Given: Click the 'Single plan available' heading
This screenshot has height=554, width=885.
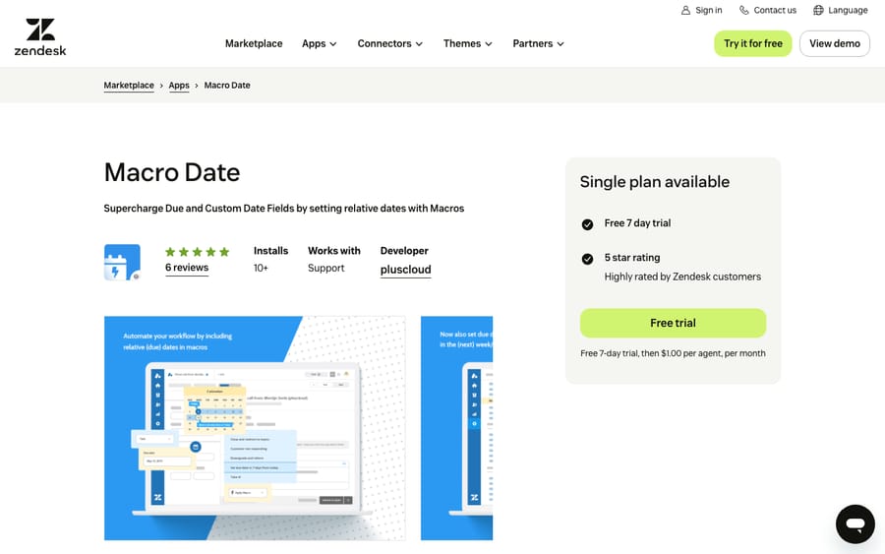Looking at the screenshot, I should 655,182.
